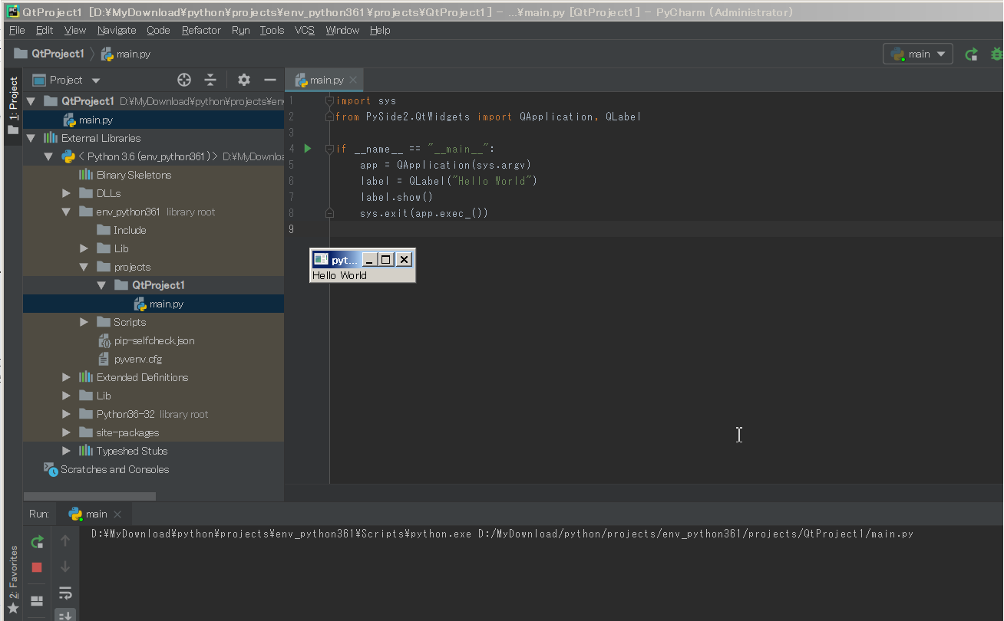This screenshot has width=1004, height=621.
Task: Toggle scroll to end in the console output
Action: (x=65, y=615)
